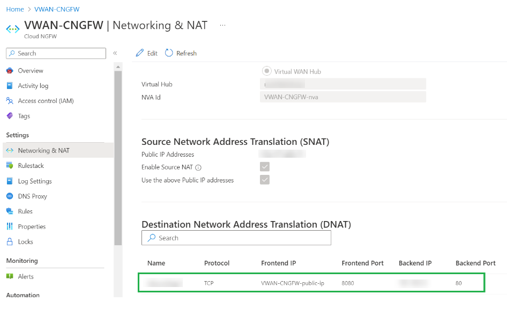Collapse the sidebar with double chevron
Screen dimensions: 507x309
coord(115,53)
